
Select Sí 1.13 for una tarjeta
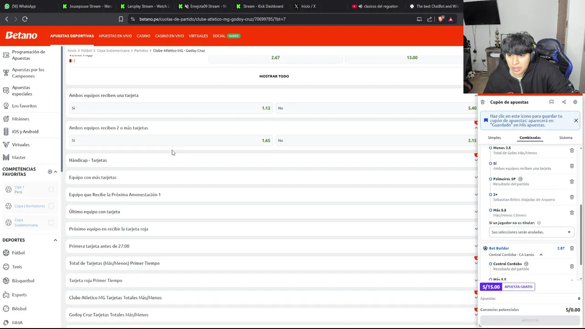pos(170,108)
